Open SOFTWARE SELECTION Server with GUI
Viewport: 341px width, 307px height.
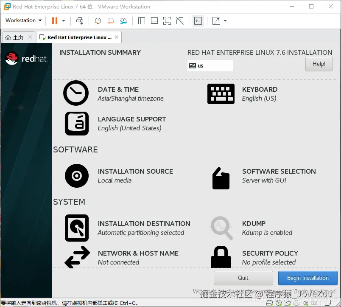(x=279, y=176)
